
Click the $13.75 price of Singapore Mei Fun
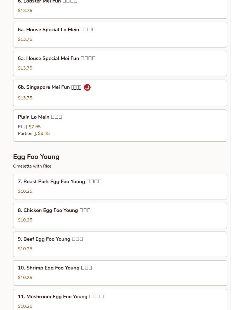point(25,98)
